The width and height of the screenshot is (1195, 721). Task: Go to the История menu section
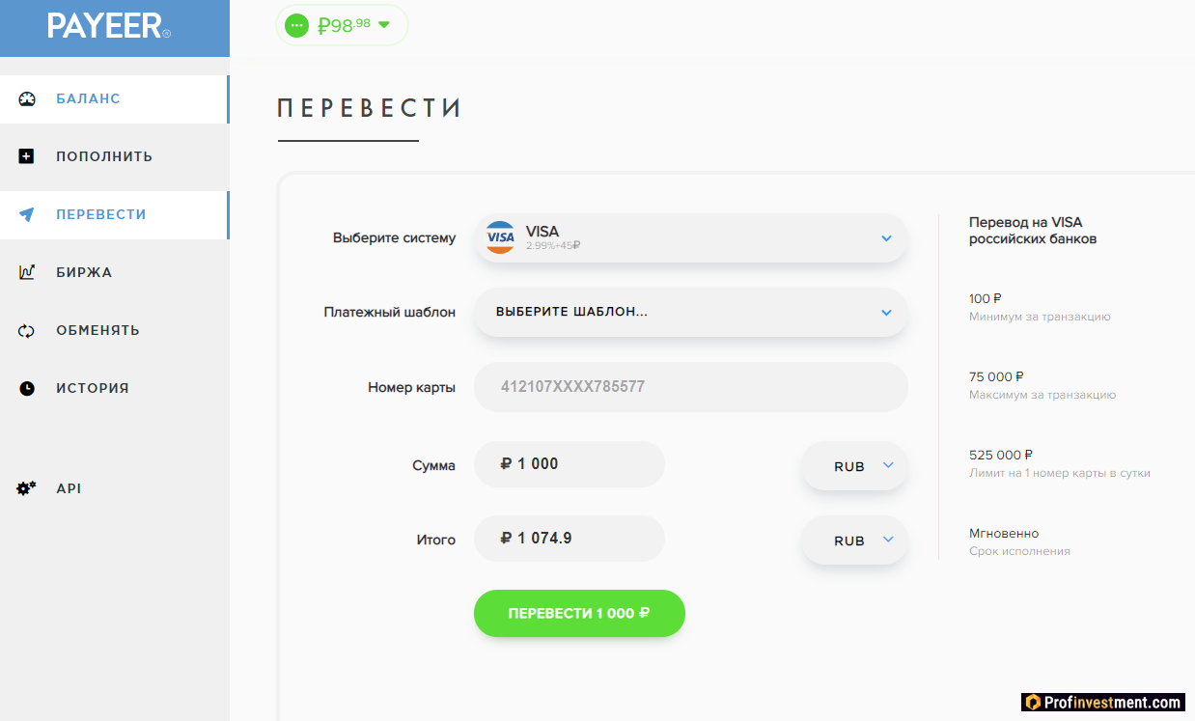point(92,388)
